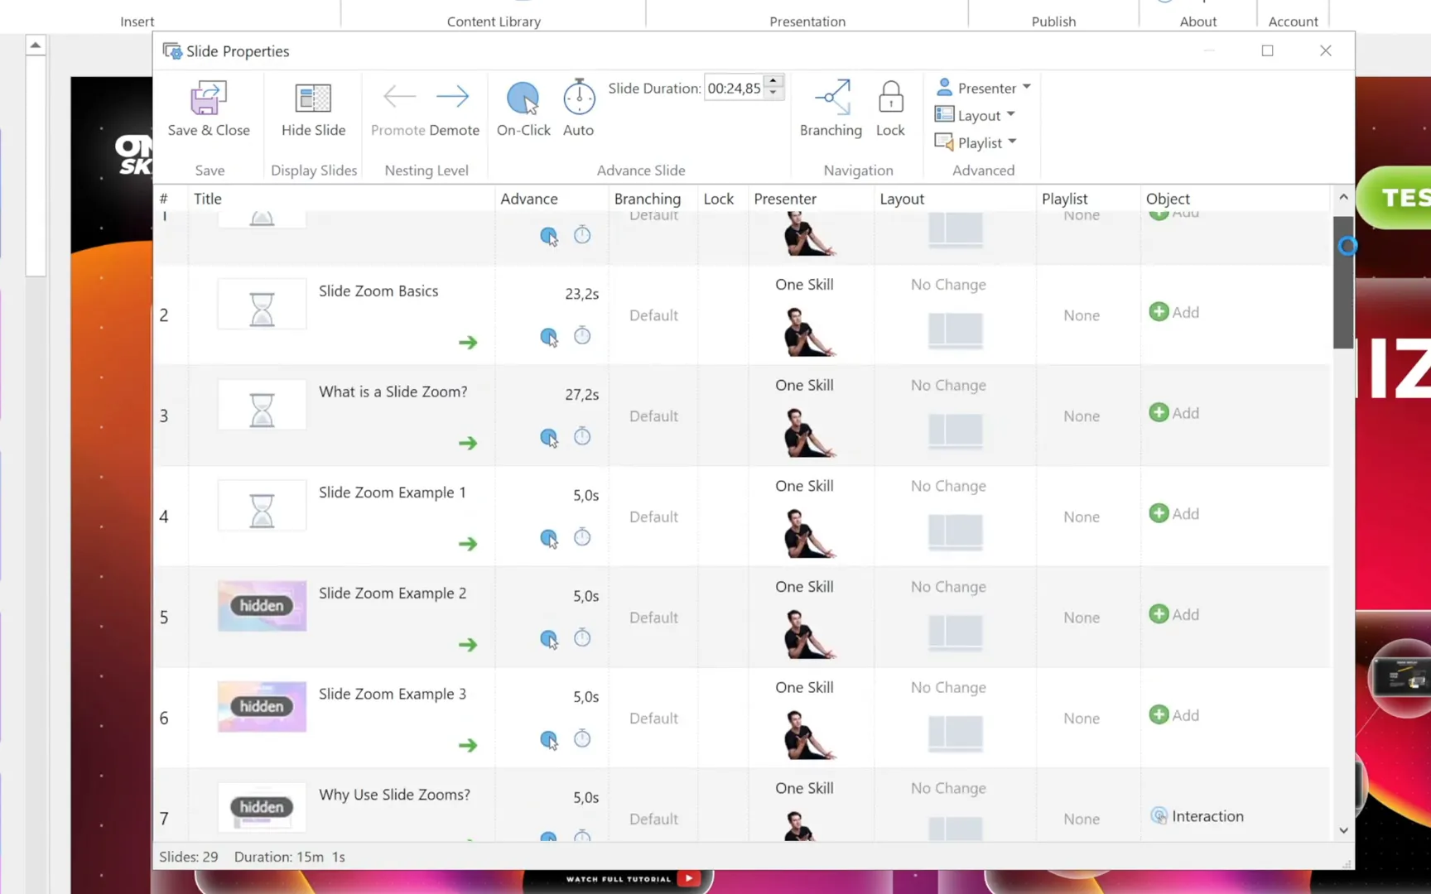The width and height of the screenshot is (1431, 894).
Task: Decrease slide duration with down spinner
Action: click(x=773, y=93)
